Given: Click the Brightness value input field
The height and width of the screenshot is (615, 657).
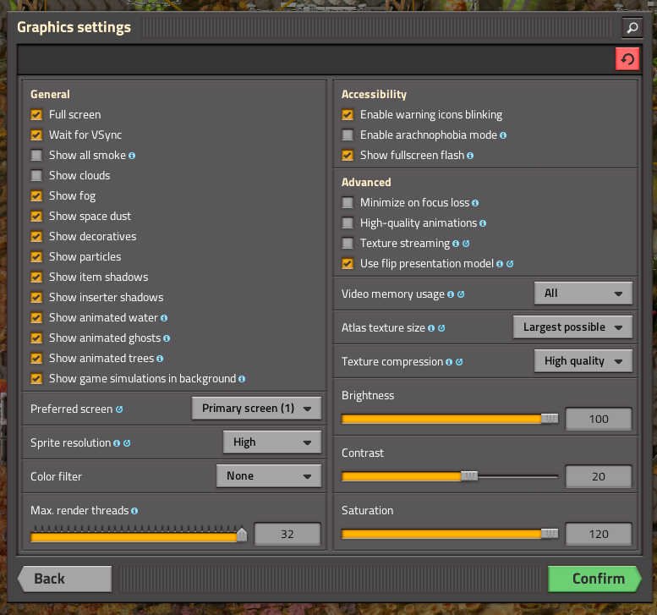Looking at the screenshot, I should coord(598,420).
